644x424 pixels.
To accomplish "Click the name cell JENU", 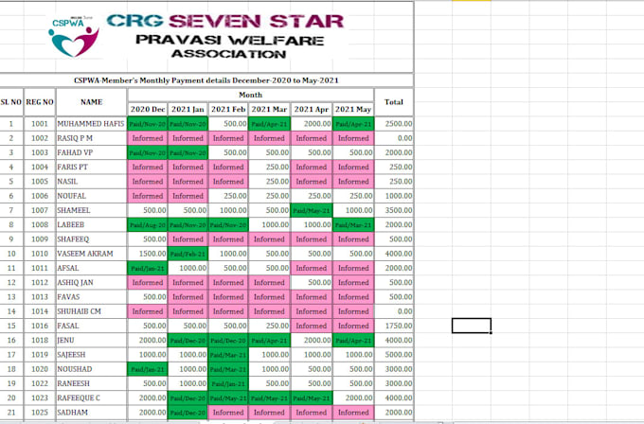I will pyautogui.click(x=91, y=341).
